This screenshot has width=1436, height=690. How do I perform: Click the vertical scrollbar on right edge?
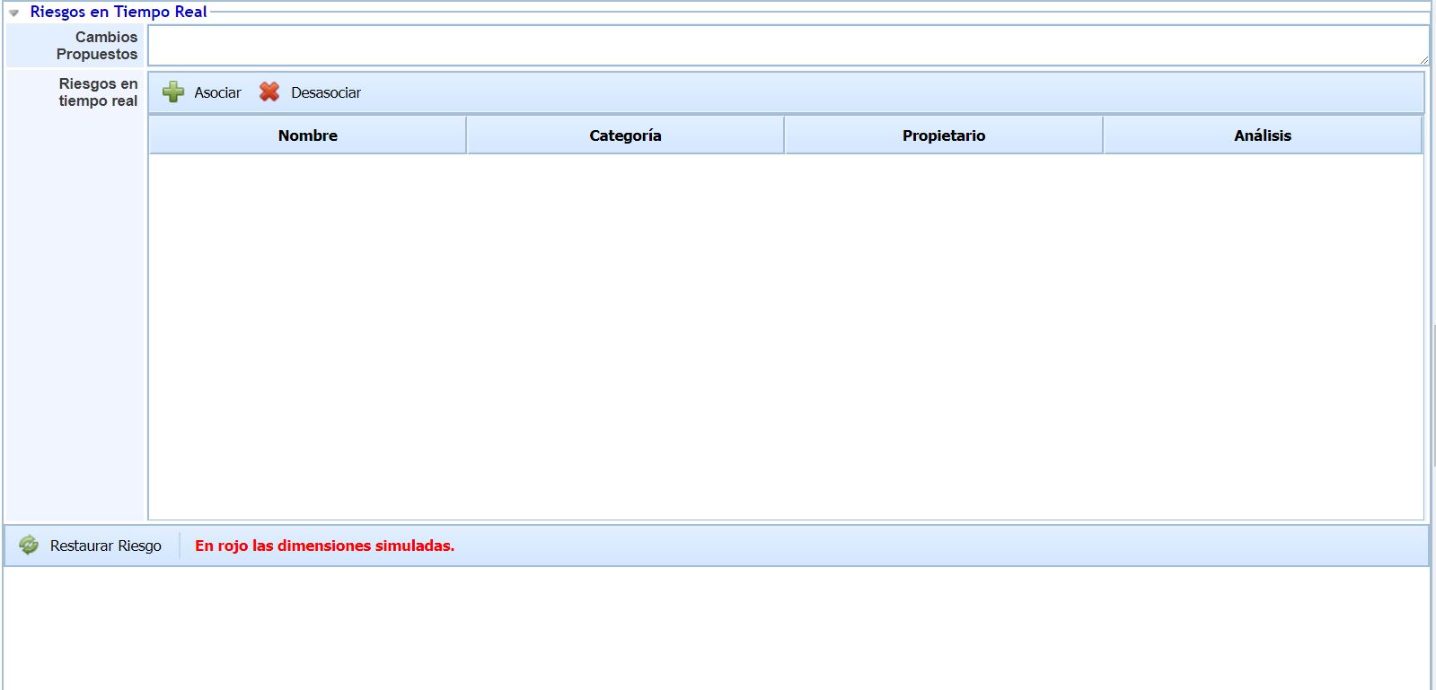(1433, 395)
